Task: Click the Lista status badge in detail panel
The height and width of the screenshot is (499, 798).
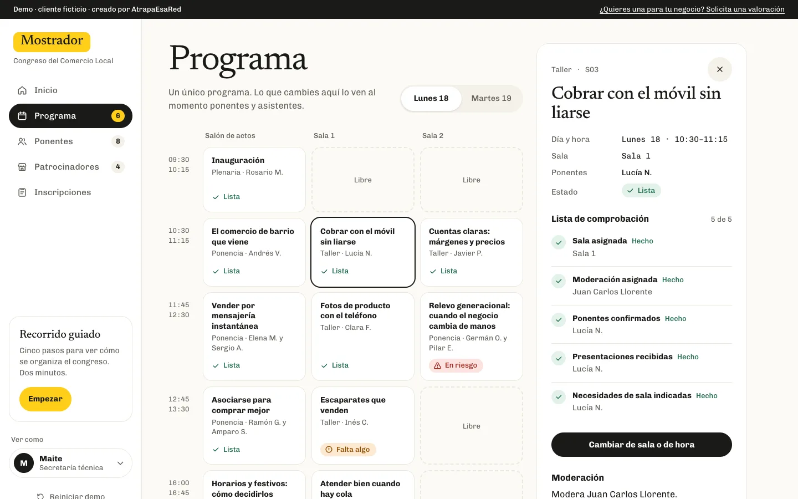Action: [641, 191]
